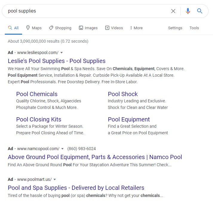Expand the lesliespool.com ad dropdown arrow
213x208 pixels.
click(x=62, y=53)
